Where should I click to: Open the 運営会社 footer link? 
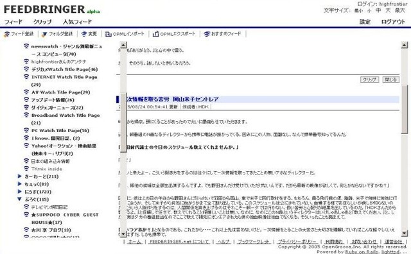[394, 241]
